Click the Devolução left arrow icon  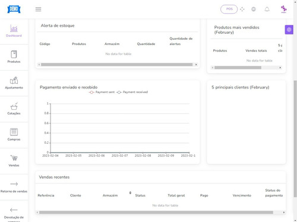[14, 210]
